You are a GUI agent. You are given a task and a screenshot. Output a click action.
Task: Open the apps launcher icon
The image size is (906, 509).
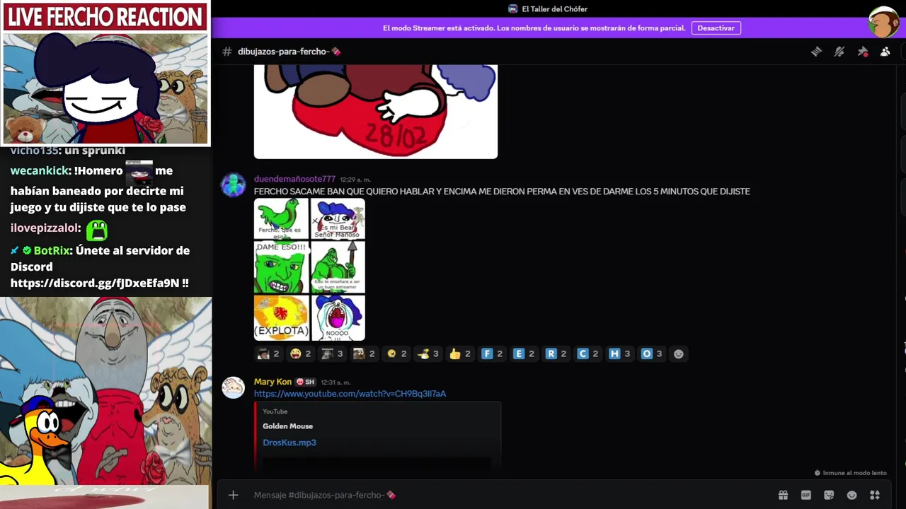tap(875, 495)
